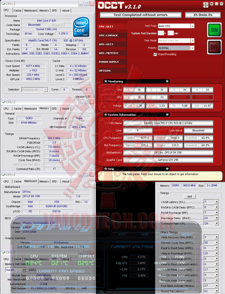The image size is (225, 294).
Task: Click the 1h 0min 0s elapsed time box
Action: (x=203, y=15)
